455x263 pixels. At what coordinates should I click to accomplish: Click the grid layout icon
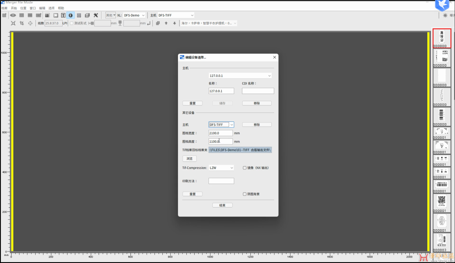79,15
